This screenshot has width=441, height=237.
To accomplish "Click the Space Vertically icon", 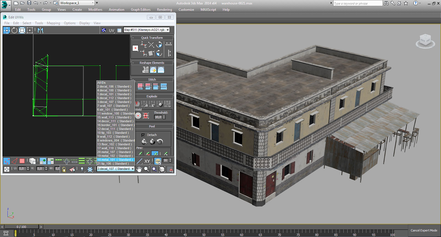I will tap(169, 53).
